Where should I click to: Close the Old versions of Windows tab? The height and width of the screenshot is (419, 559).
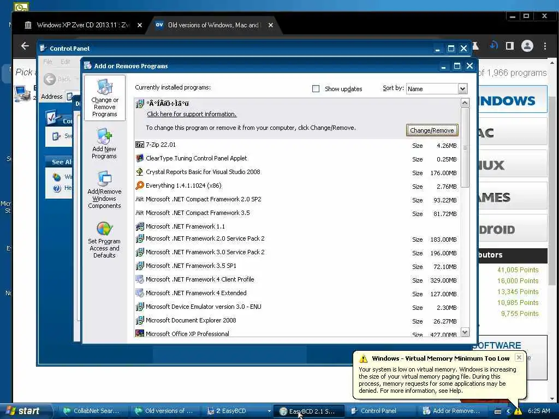point(271,25)
